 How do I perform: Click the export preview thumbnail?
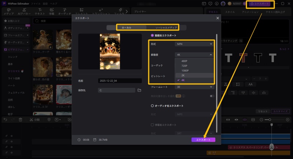tap(110, 51)
